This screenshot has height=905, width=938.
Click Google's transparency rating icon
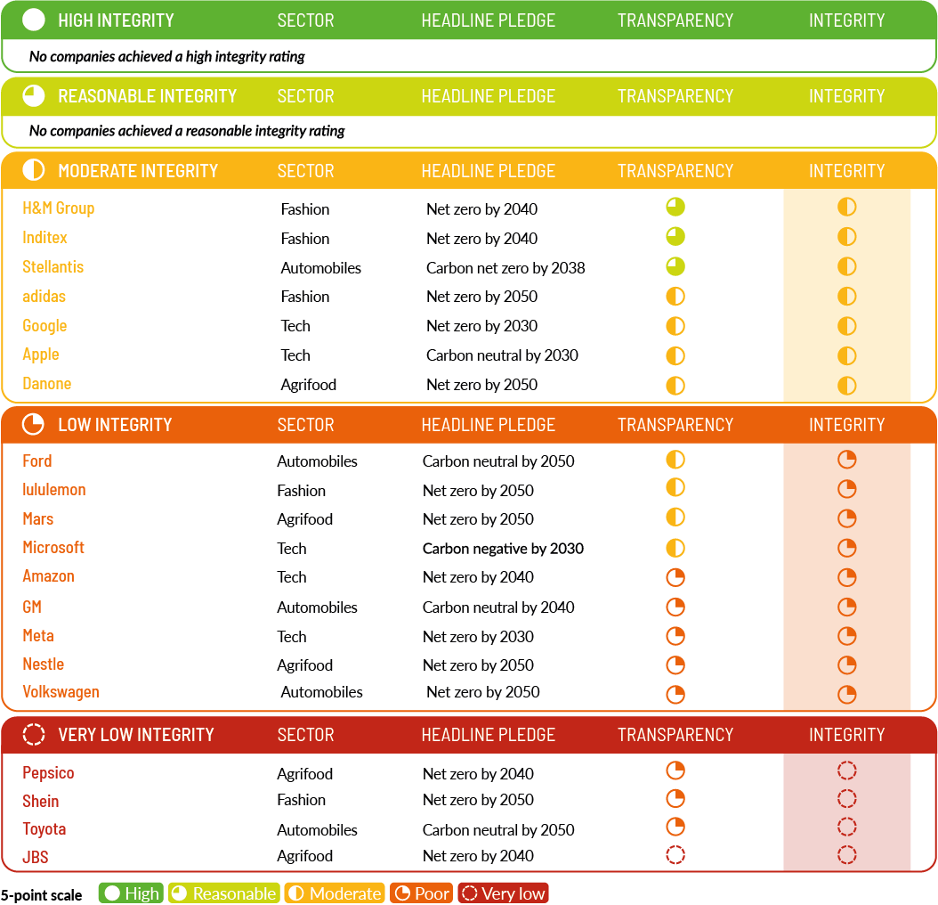coord(675,326)
